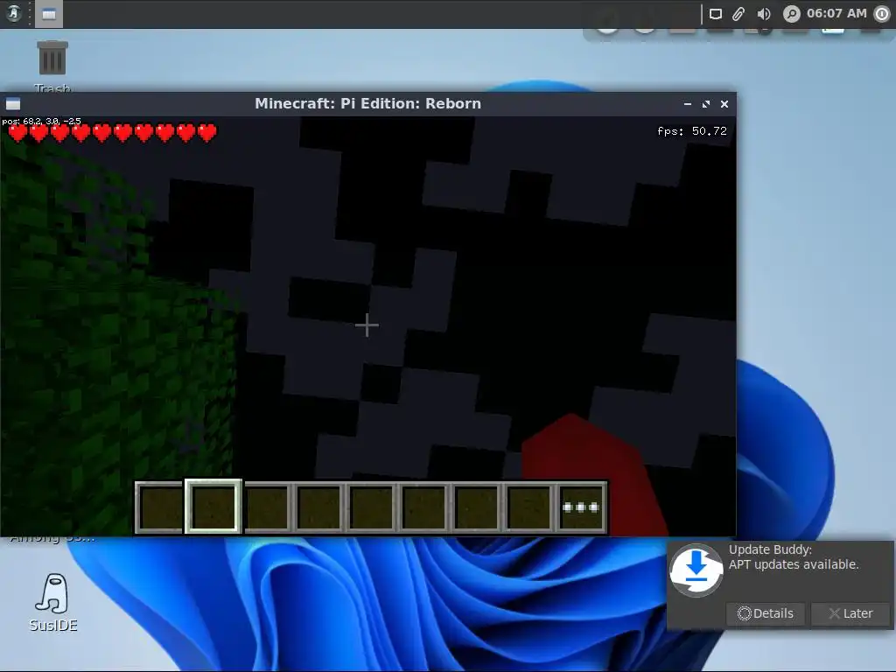Select the Trash desktop icon

[52, 66]
